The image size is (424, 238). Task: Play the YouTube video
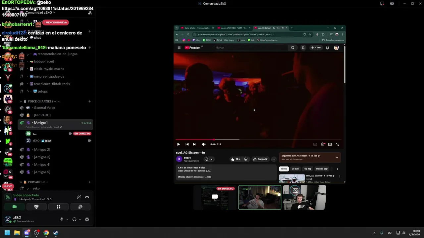click(x=179, y=144)
